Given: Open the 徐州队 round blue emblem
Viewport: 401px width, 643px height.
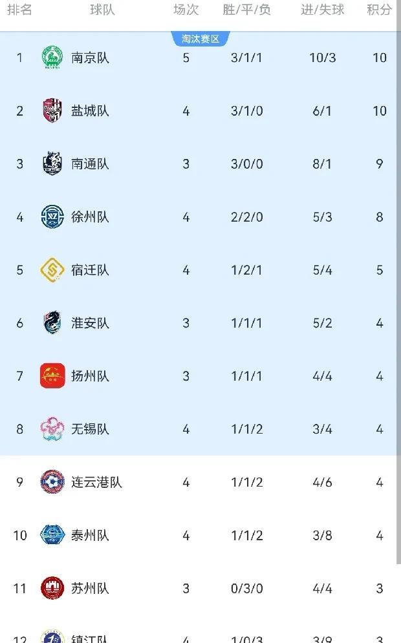Looking at the screenshot, I should click(52, 216).
